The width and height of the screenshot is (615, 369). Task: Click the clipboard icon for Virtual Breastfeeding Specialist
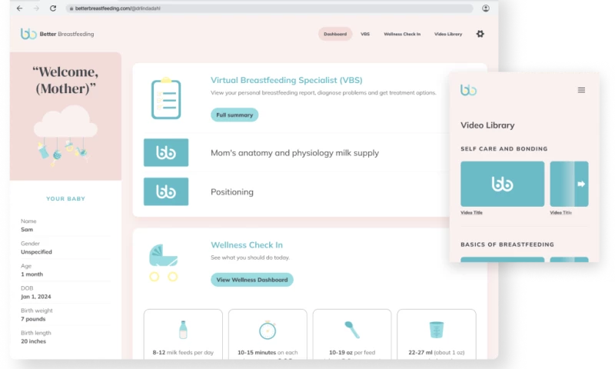tap(165, 98)
